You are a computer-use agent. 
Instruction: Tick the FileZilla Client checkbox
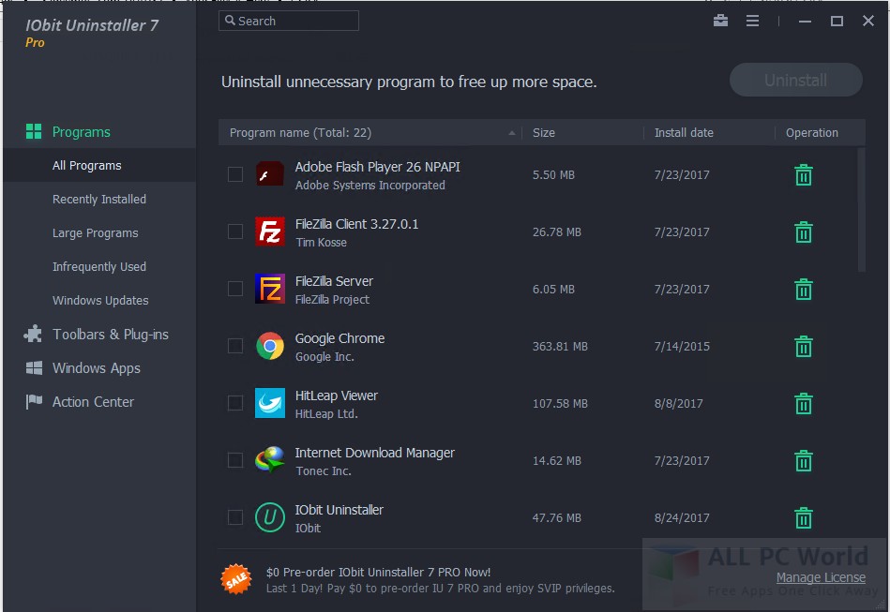click(x=235, y=231)
